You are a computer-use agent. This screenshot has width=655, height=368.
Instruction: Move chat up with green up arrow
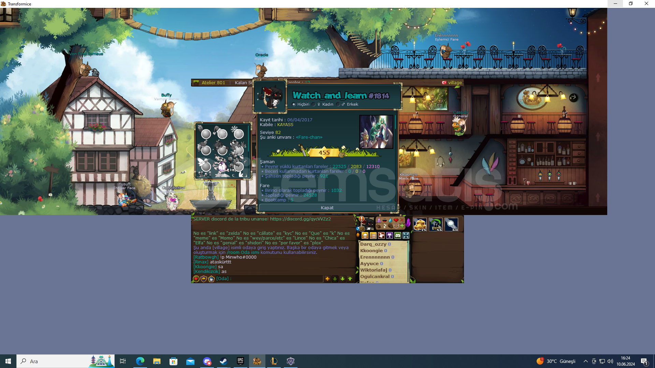coord(350,279)
